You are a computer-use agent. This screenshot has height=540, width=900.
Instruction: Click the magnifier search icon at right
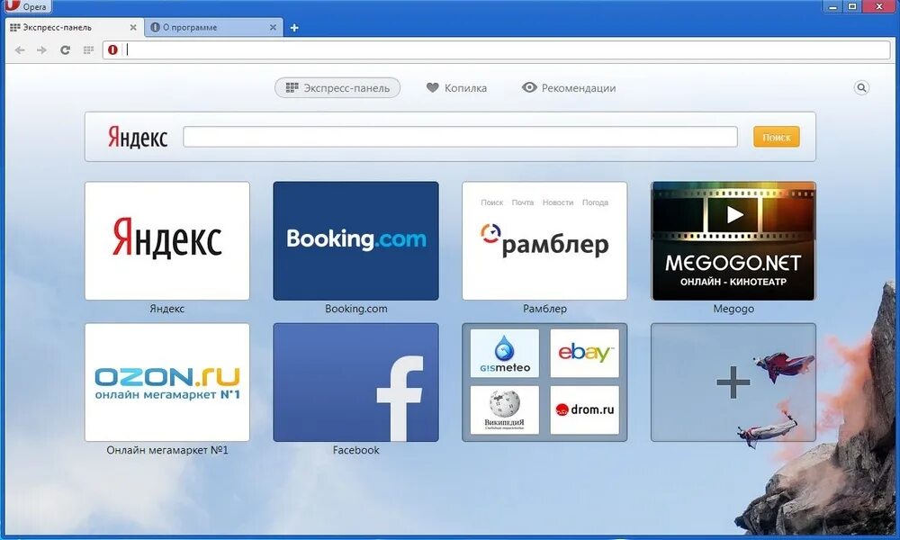pyautogui.click(x=861, y=88)
